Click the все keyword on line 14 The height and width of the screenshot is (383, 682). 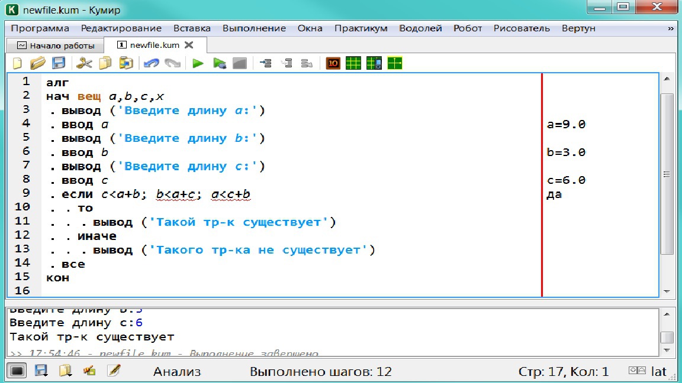tap(73, 264)
